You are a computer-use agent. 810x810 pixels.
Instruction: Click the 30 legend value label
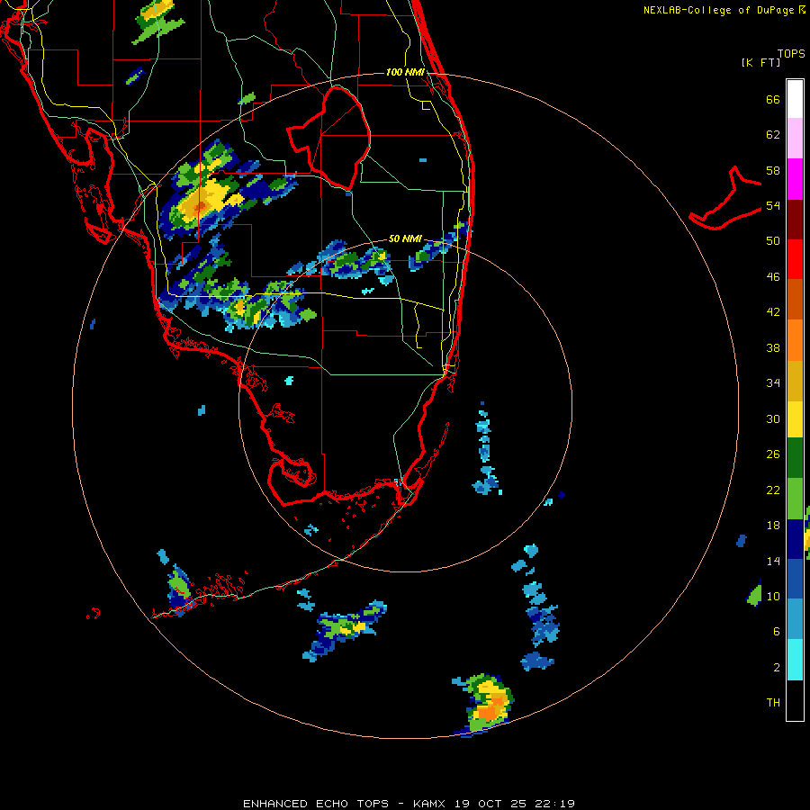click(x=773, y=418)
